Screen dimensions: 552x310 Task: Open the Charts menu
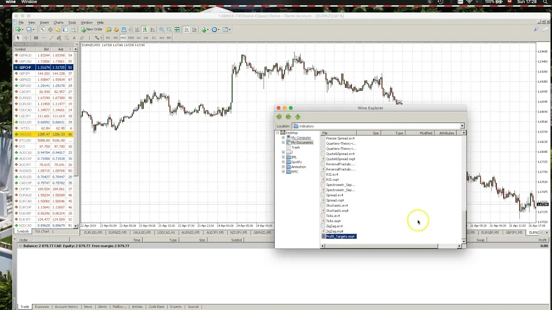(x=58, y=22)
